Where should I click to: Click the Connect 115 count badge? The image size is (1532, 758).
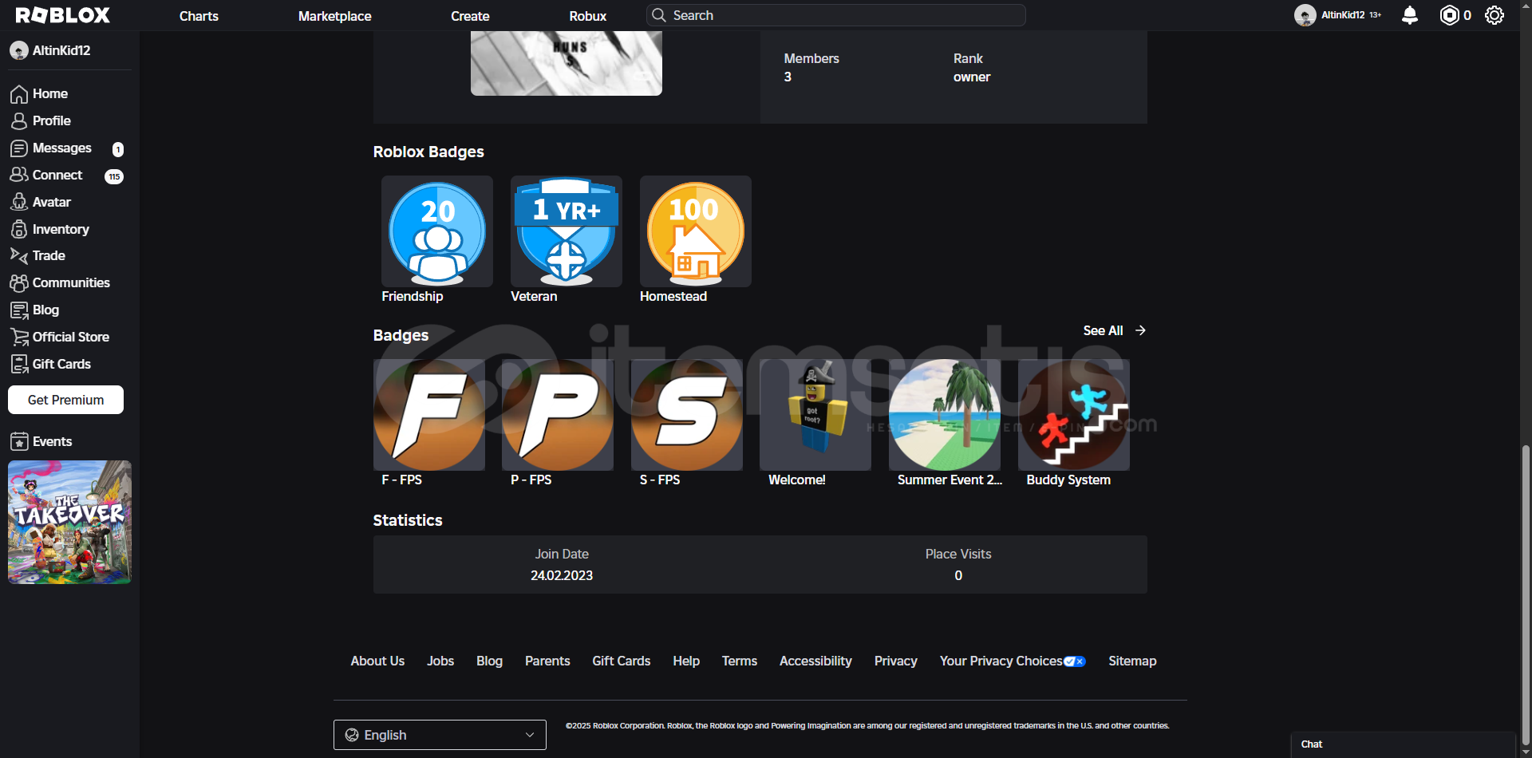114,176
